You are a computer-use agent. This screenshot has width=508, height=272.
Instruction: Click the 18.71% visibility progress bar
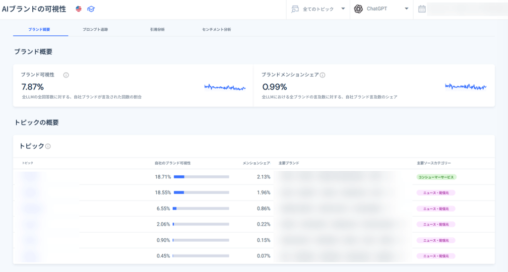pos(201,177)
